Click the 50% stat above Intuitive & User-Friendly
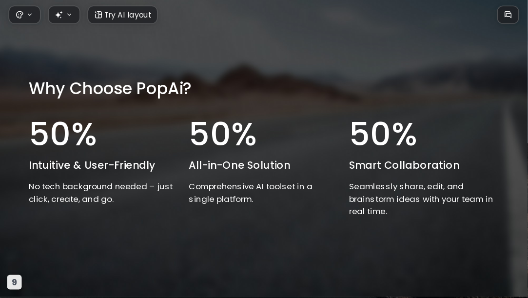Image resolution: width=528 pixels, height=298 pixels. click(63, 134)
